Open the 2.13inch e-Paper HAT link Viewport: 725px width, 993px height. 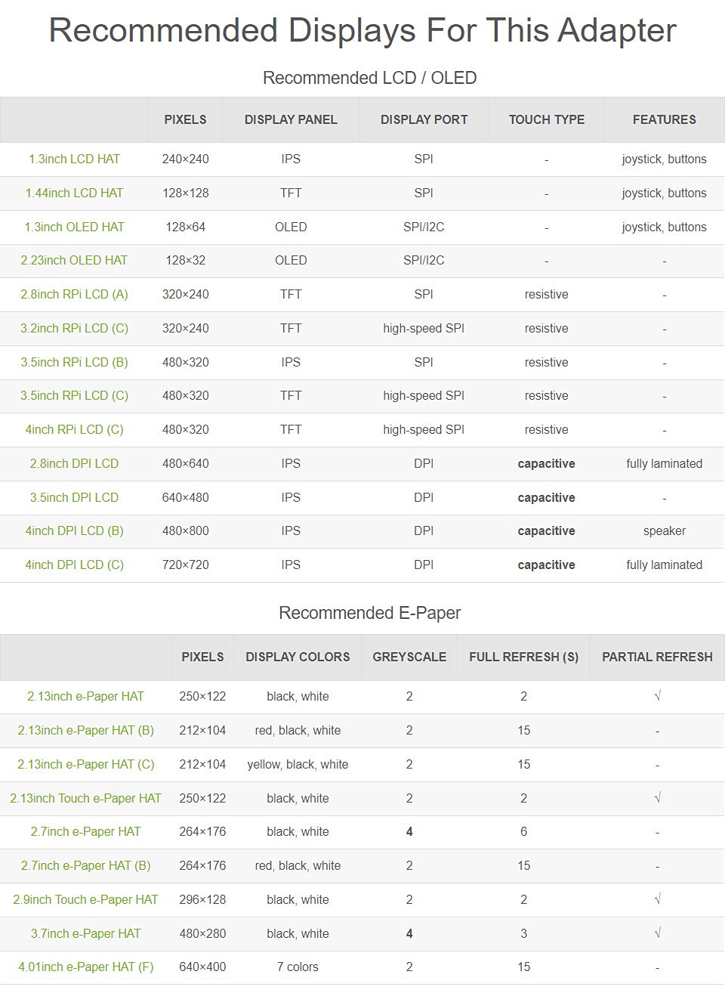[85, 697]
